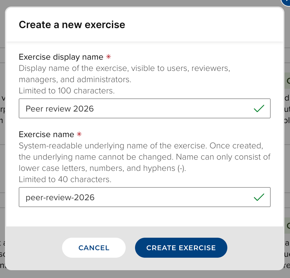Click the green checkmark in display name field

pyautogui.click(x=259, y=109)
